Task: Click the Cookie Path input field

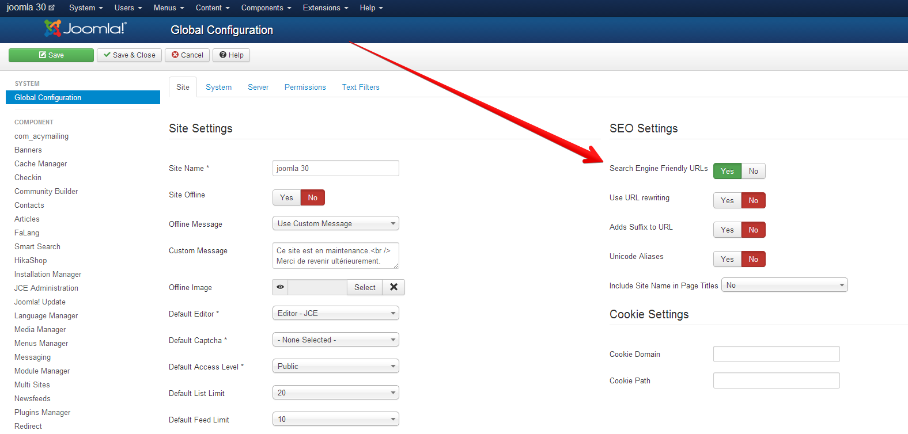Action: pos(777,380)
